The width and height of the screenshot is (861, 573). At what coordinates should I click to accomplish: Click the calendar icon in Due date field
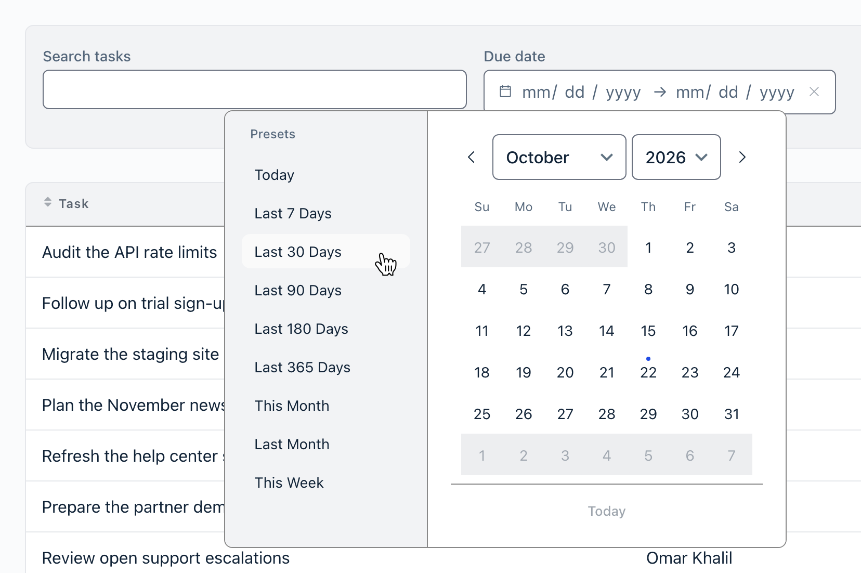pos(505,92)
